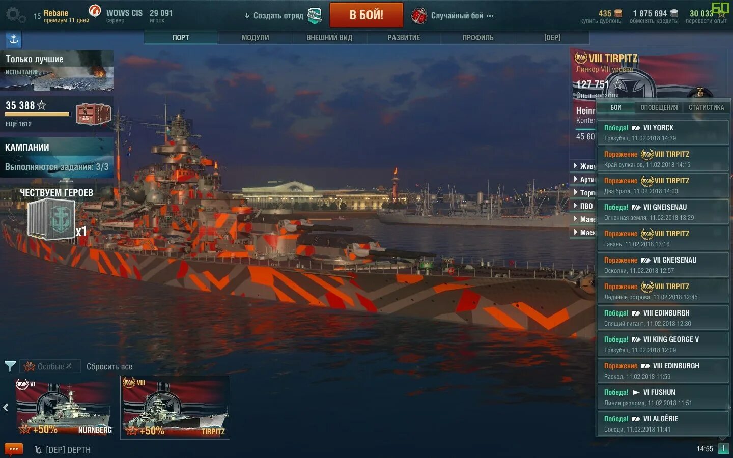Image resolution: width=733 pixels, height=458 pixels.
Task: Select the Nürnberg ship thumbnail
Action: pyautogui.click(x=64, y=407)
